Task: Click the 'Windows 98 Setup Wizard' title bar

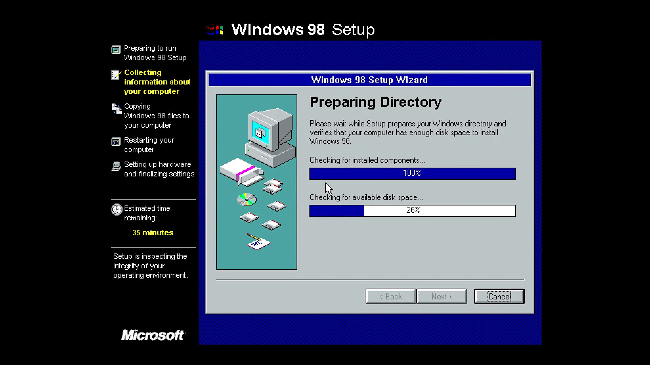Action: 369,80
